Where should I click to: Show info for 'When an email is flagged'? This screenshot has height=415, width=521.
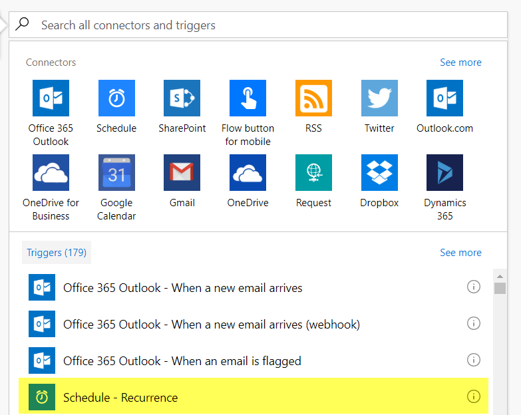pyautogui.click(x=474, y=360)
